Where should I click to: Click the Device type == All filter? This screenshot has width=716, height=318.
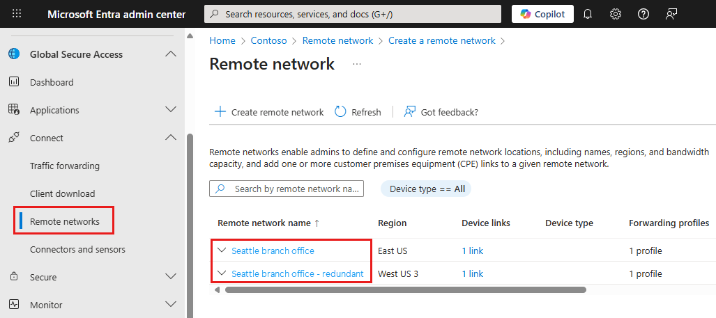(426, 189)
